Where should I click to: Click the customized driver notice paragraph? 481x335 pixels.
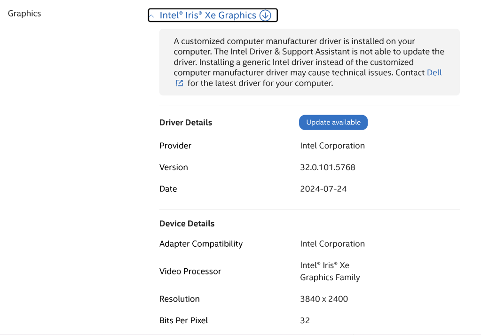309,62
